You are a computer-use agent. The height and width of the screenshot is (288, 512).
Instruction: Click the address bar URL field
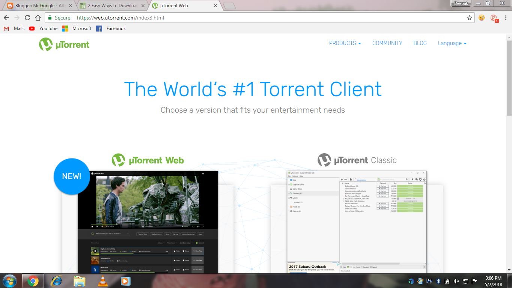pos(259,18)
